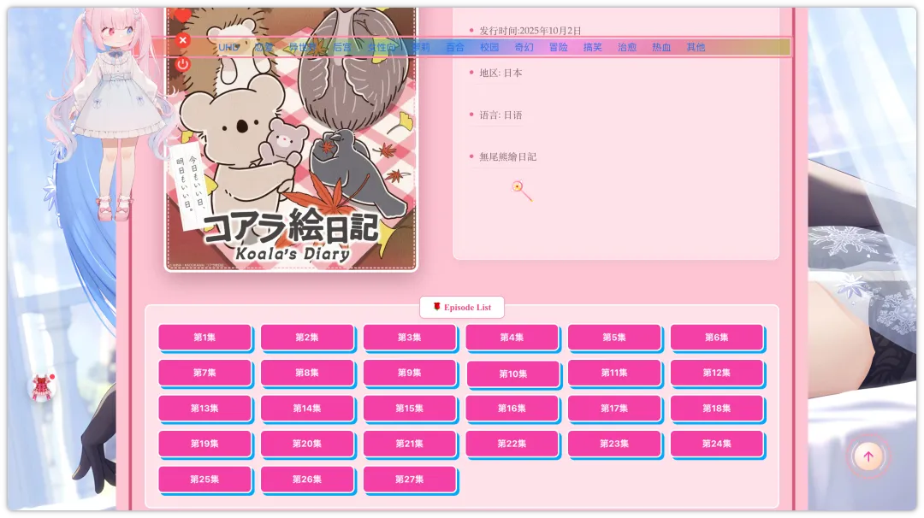Watch episode 第20集
Image resolution: width=924 pixels, height=518 pixels.
click(x=307, y=444)
